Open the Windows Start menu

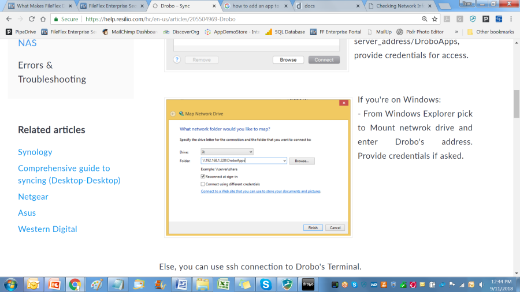pyautogui.click(x=11, y=284)
